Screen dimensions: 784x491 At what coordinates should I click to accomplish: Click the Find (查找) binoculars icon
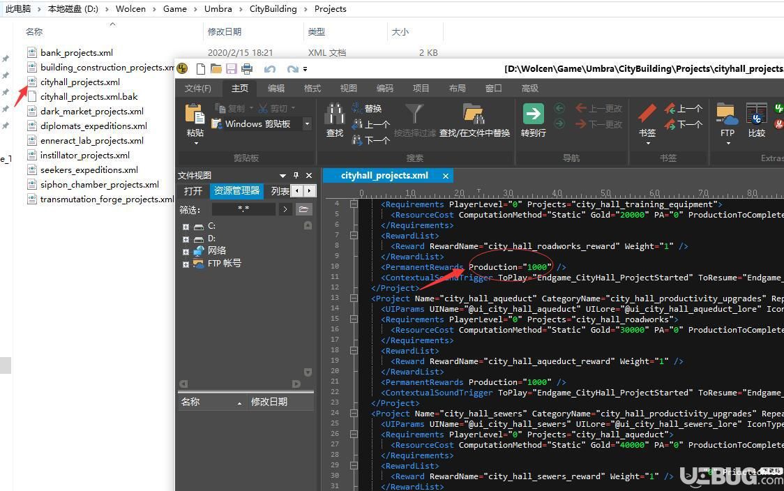point(335,114)
